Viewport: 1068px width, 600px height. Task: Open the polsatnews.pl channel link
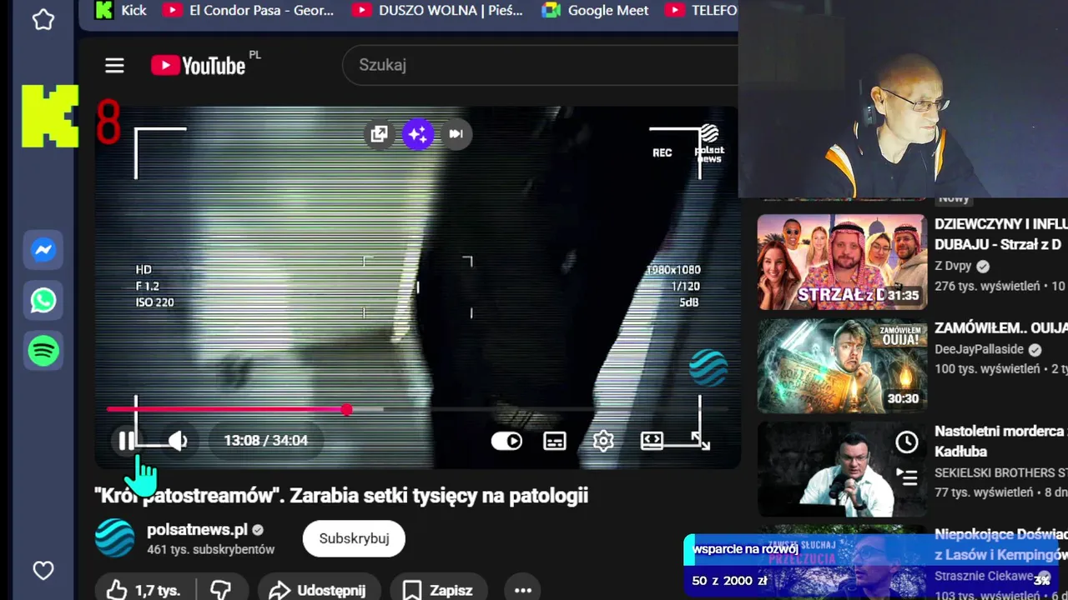(197, 530)
